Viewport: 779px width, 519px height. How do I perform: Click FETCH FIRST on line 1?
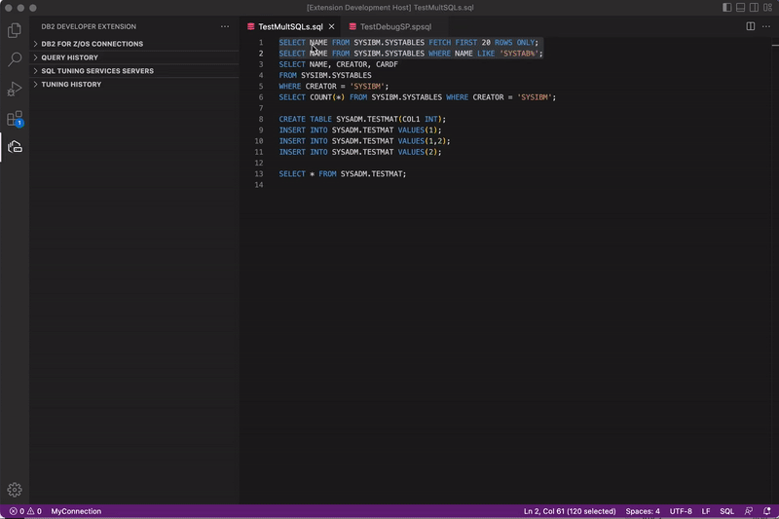tap(453, 43)
